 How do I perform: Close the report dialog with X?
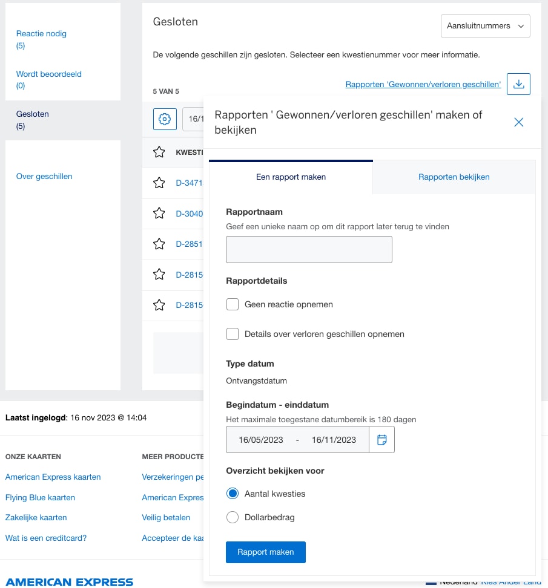pos(518,122)
